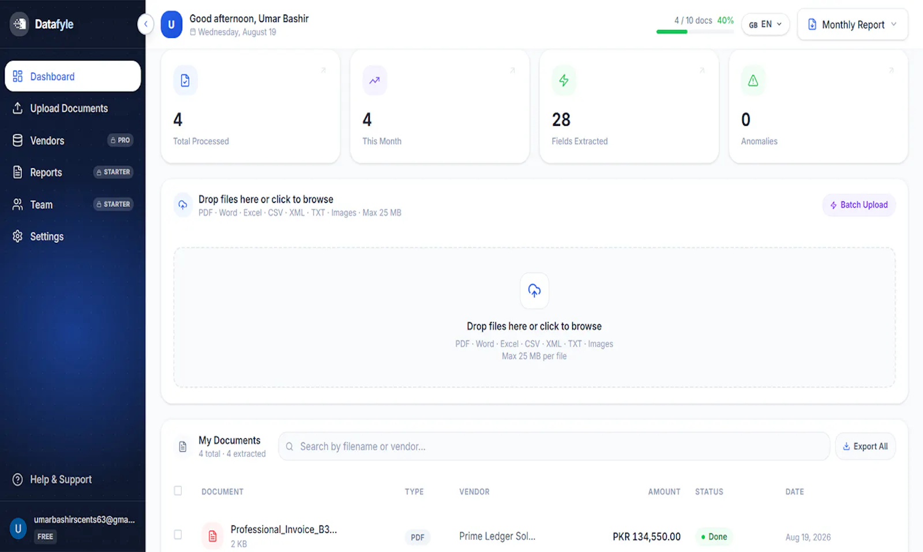The width and height of the screenshot is (923, 552).
Task: Open the Team section
Action: tap(73, 205)
